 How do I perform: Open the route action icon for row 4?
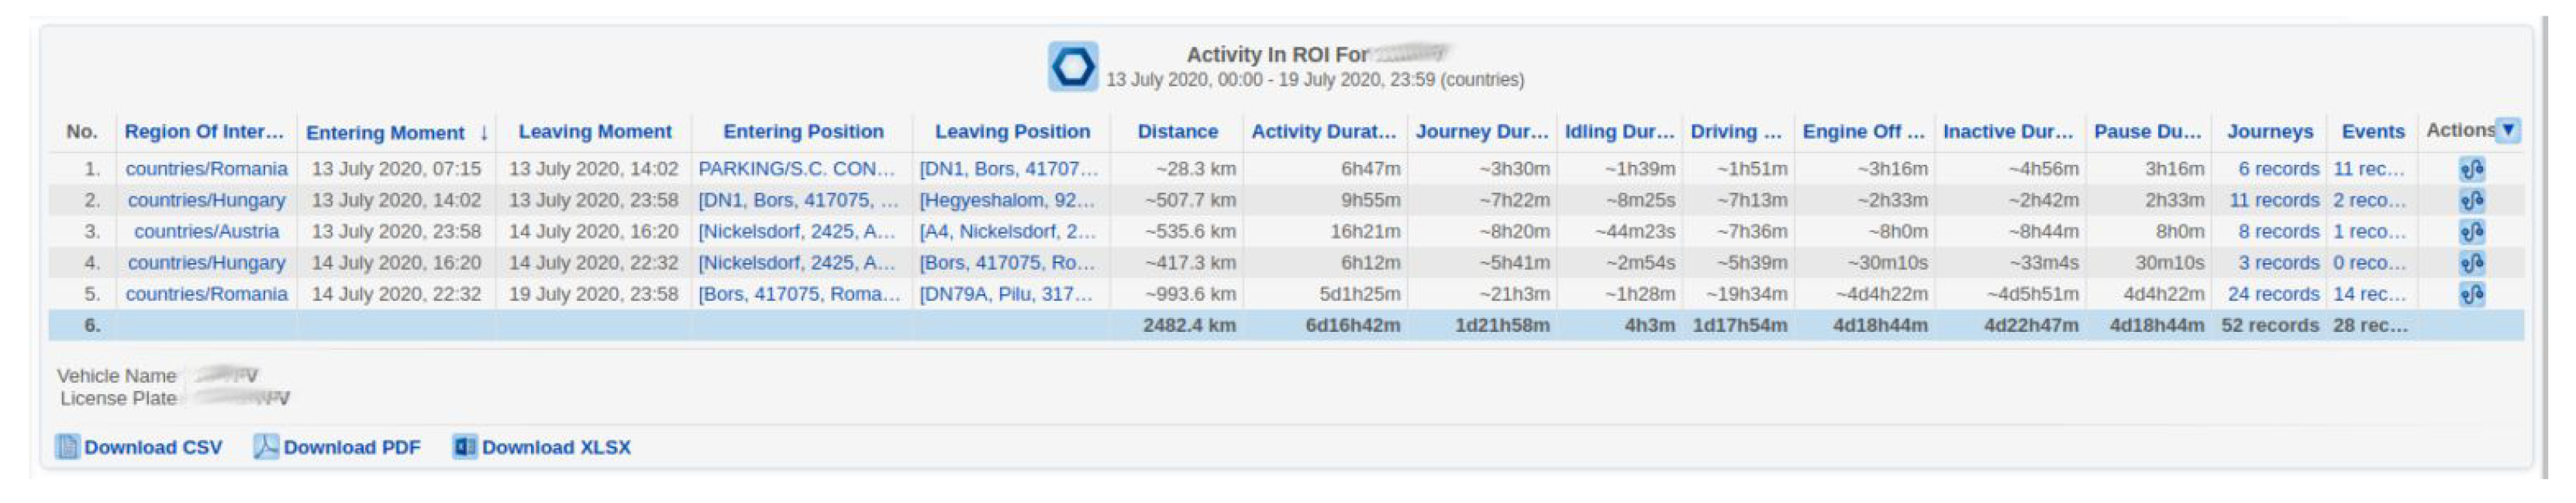coord(2471,263)
